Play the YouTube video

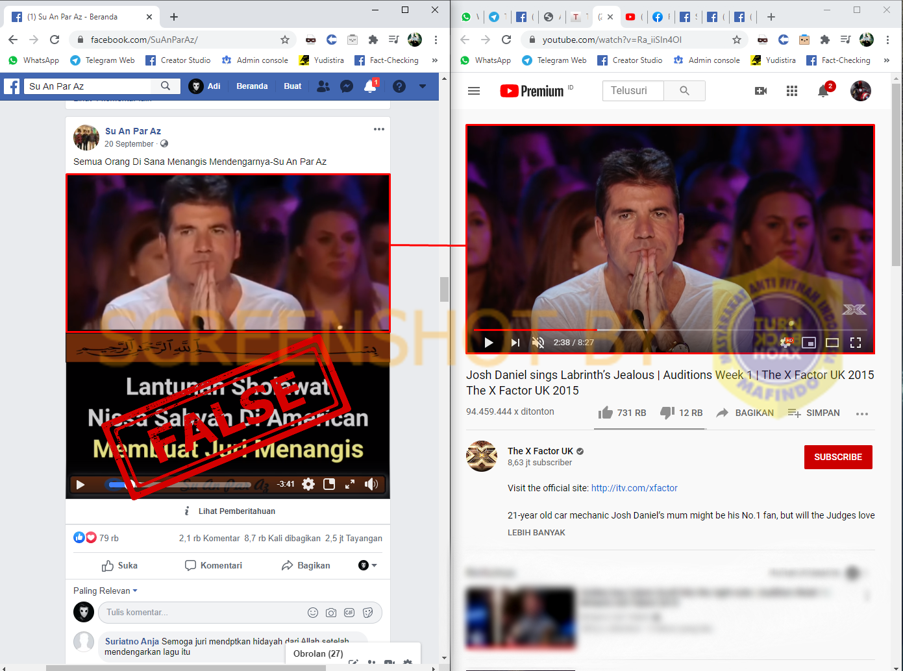(489, 343)
